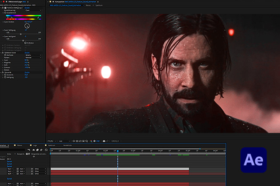Click the Cyan Farbton angle value
Viewport: 280px width, 186px height.
point(28,22)
